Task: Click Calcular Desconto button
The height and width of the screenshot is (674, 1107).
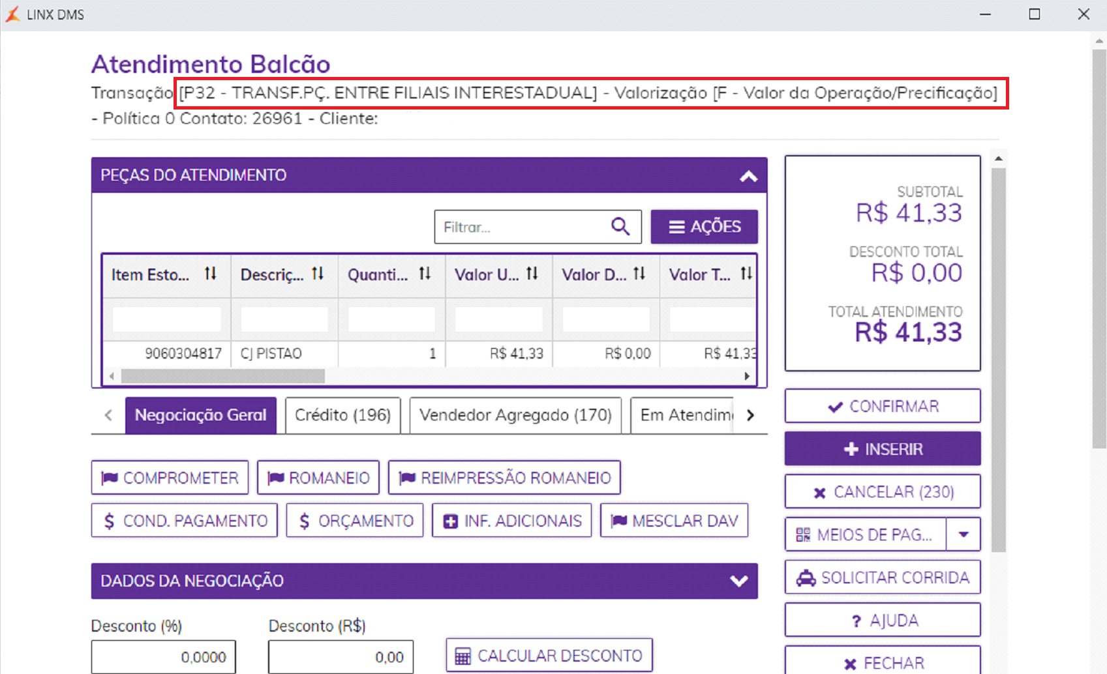Action: click(549, 656)
